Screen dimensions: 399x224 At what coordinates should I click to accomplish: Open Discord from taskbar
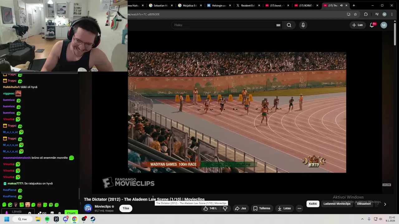pyautogui.click(x=65, y=219)
